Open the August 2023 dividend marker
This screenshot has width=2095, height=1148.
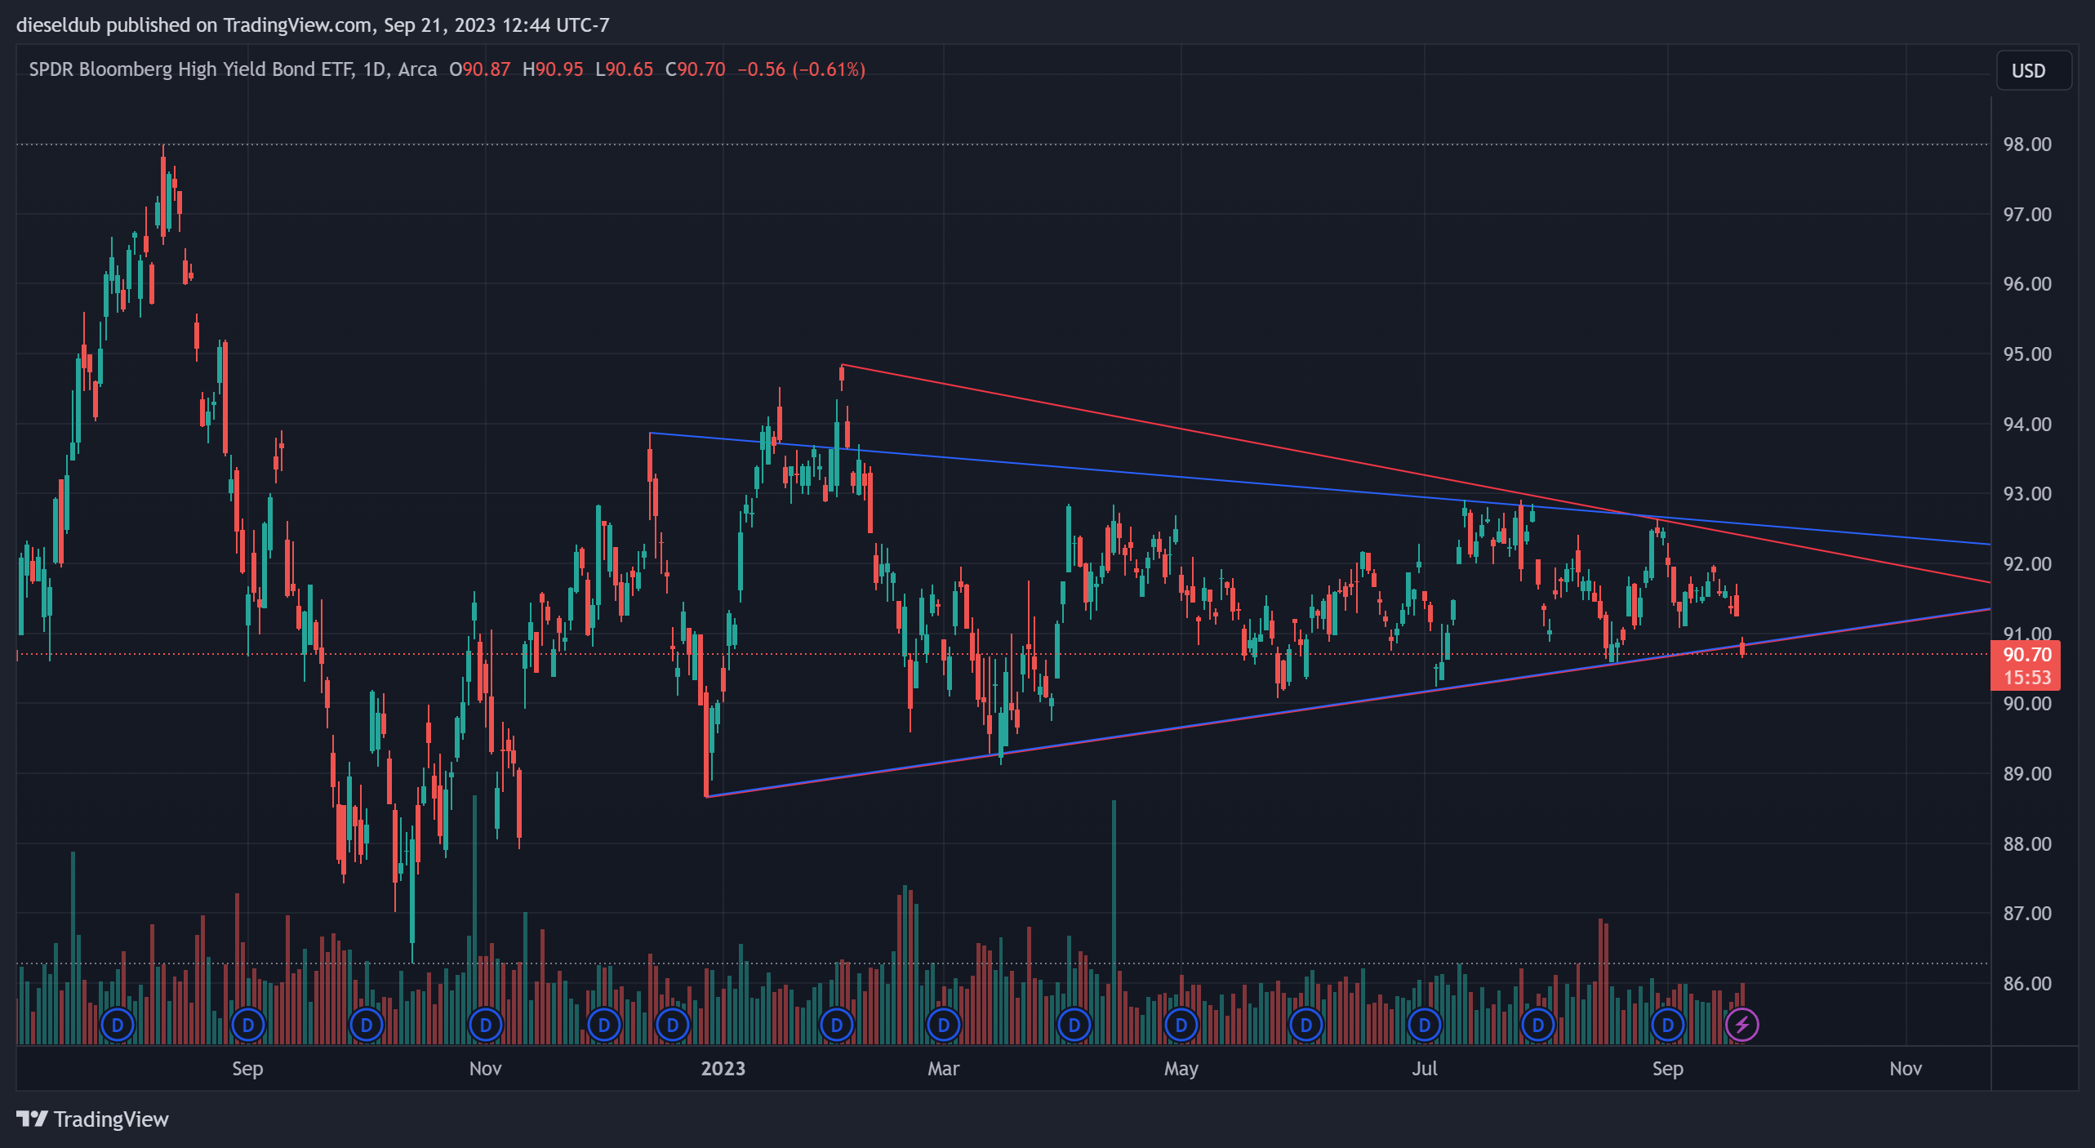1538,1025
